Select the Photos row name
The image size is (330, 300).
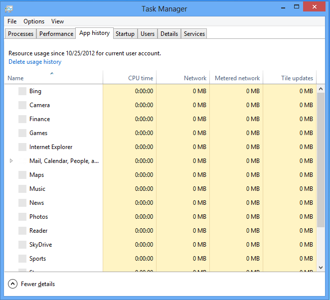tap(39, 217)
